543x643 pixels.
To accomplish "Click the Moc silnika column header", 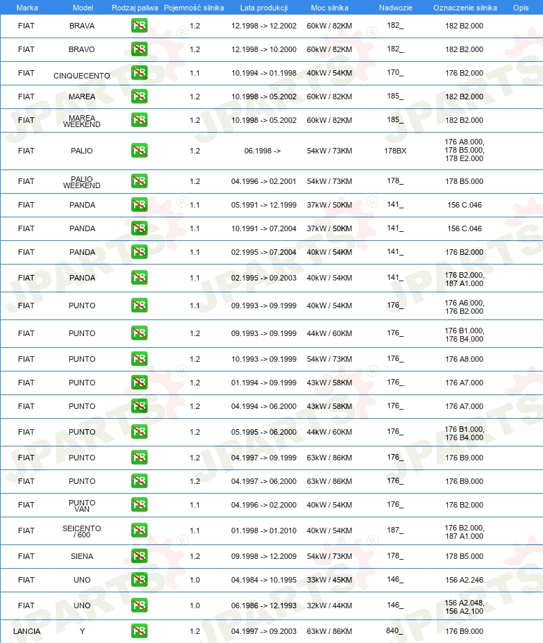I will click(329, 8).
